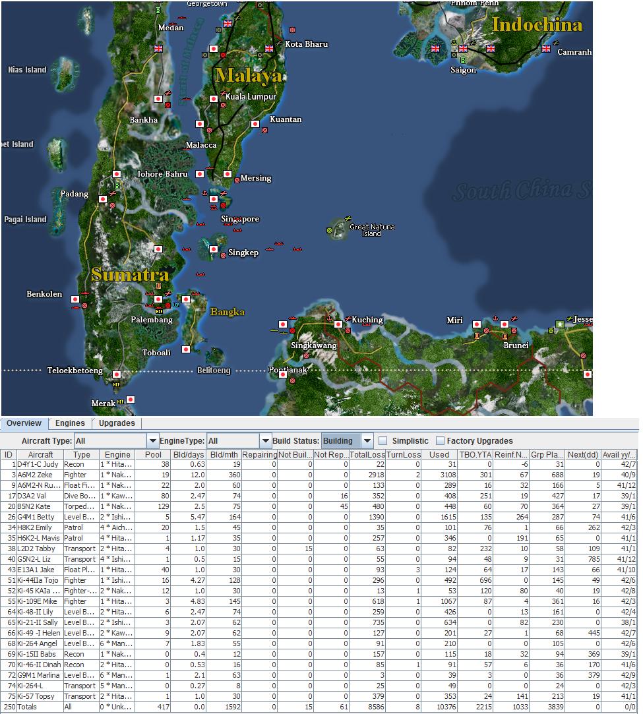The height and width of the screenshot is (714, 643).
Task: Click the Totals row
Action: click(x=319, y=707)
